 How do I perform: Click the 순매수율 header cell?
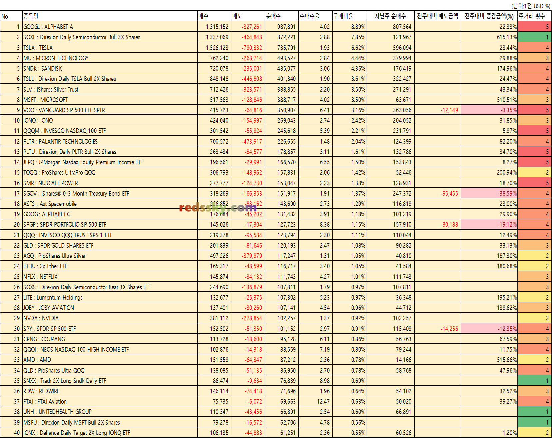pyautogui.click(x=316, y=16)
